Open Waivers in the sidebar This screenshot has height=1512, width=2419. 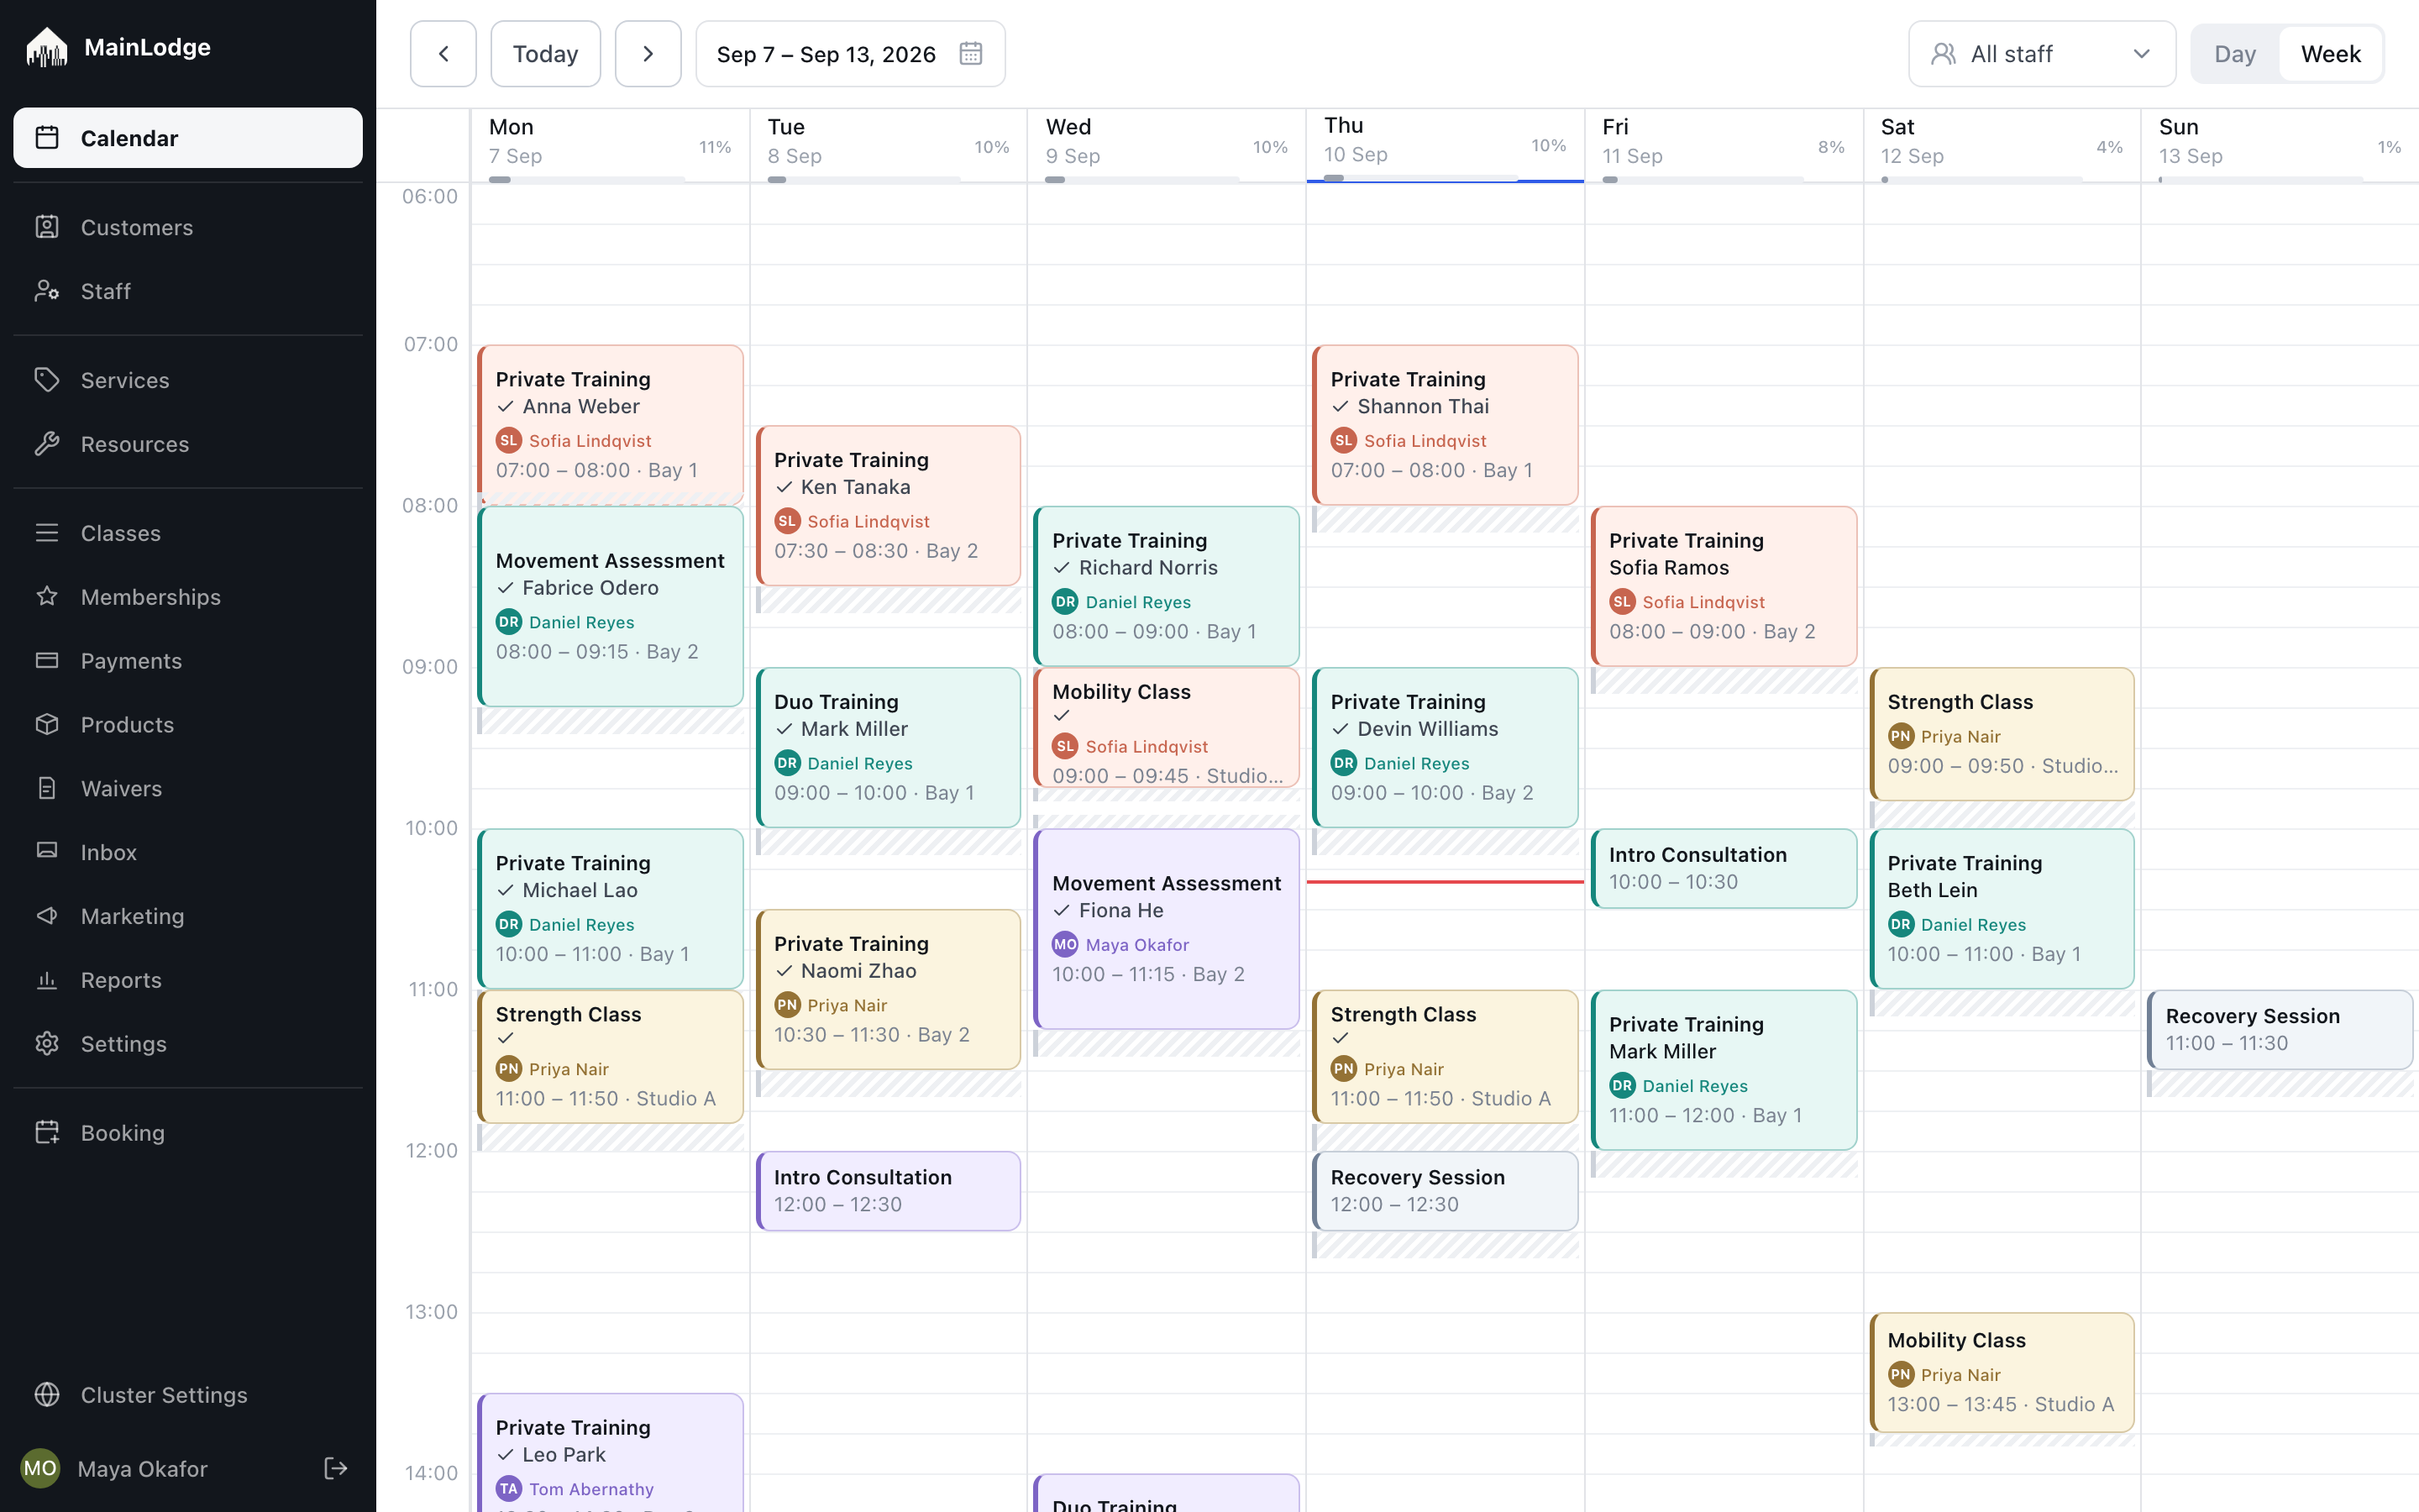(x=188, y=788)
